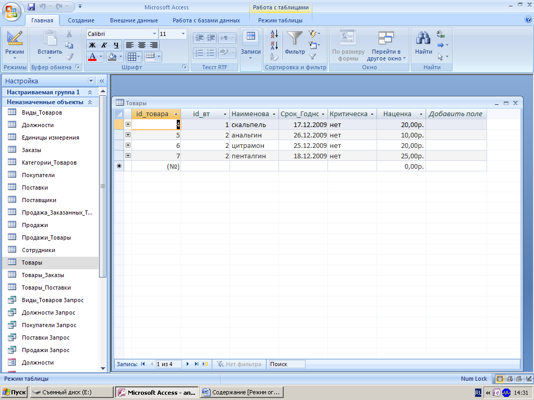Click the Поиск search box
Viewport: 534px width, 400px height.
pos(287,364)
